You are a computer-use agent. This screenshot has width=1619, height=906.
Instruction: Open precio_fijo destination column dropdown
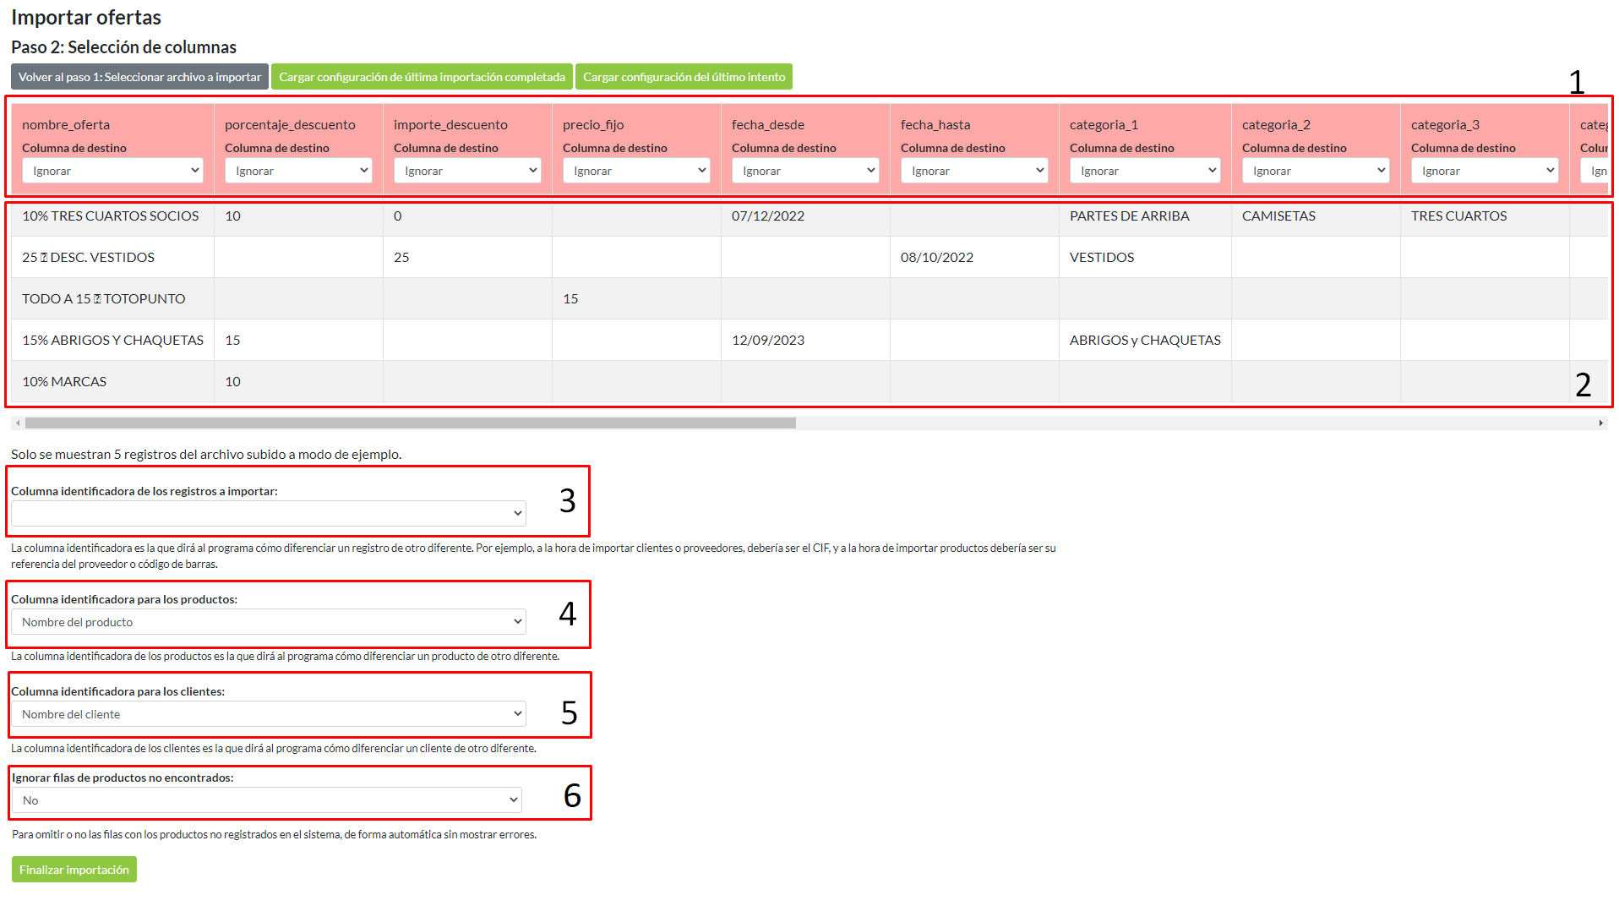pos(636,171)
